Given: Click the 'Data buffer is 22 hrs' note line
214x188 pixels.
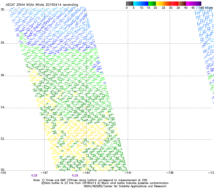Looking at the screenshot, I should (105, 183).
